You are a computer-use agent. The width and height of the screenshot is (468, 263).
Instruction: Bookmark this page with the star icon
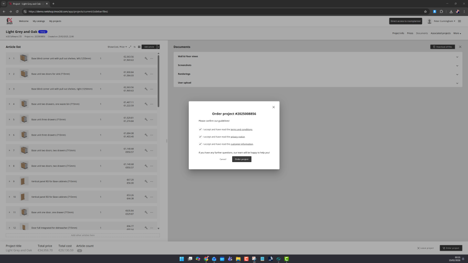click(x=425, y=11)
